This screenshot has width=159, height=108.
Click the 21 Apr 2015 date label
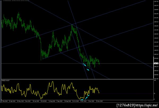[x=12, y=101]
